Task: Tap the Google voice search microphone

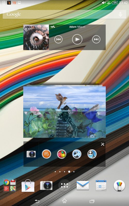Action: pyautogui.click(x=120, y=14)
